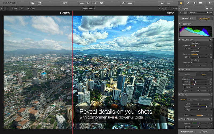214x134 pixels.
Task: Select the hand pan tool
Action: pyautogui.click(x=181, y=3)
